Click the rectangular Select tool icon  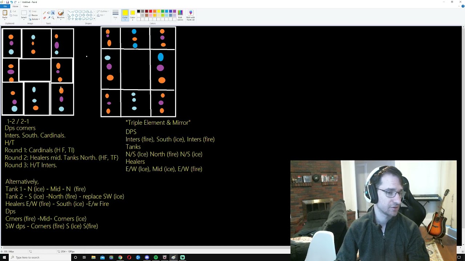click(x=24, y=13)
